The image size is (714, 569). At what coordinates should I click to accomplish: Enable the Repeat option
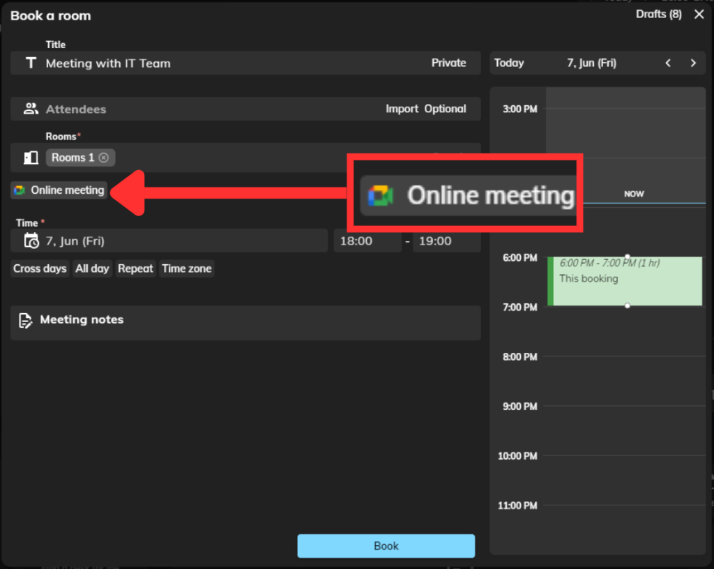click(x=135, y=268)
